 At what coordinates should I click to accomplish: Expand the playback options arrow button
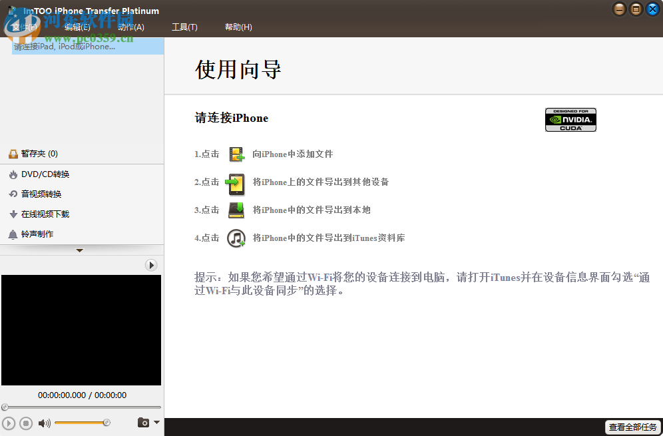point(151,264)
